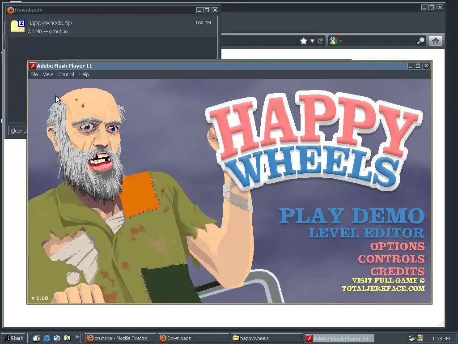Close the background Firefox browser window

click(440, 8)
